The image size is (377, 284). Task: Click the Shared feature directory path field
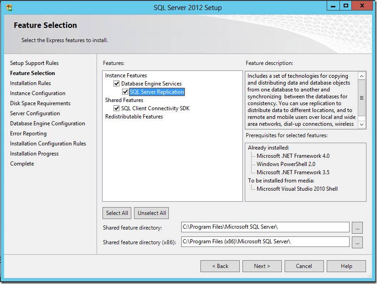[x=265, y=227]
